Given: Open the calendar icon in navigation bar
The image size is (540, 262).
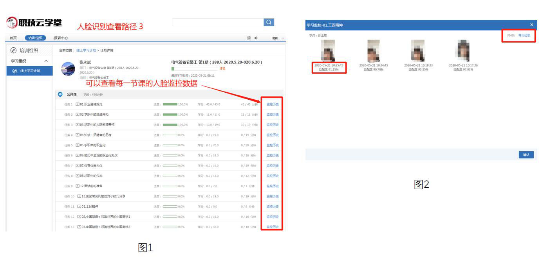Looking at the screenshot, I should (x=249, y=38).
